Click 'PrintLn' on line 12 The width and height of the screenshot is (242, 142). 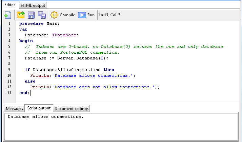pos(40,87)
